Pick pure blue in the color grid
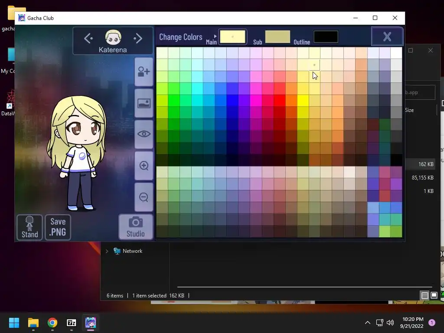The image size is (444, 333). point(232,101)
